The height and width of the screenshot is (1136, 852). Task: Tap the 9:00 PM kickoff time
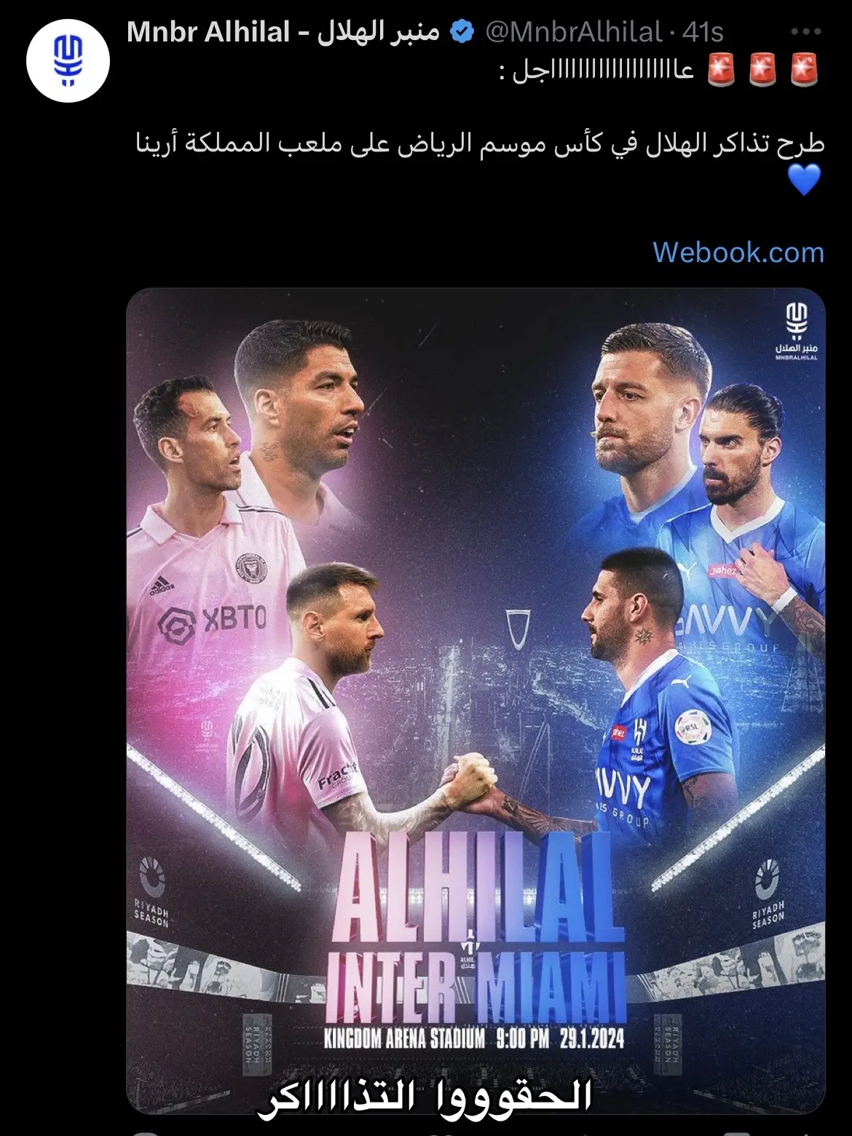pyautogui.click(x=524, y=1038)
